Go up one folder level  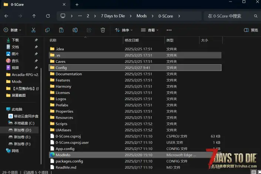point(34,16)
